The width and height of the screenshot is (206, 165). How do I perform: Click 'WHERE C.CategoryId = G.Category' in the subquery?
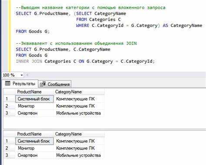(x=117, y=26)
